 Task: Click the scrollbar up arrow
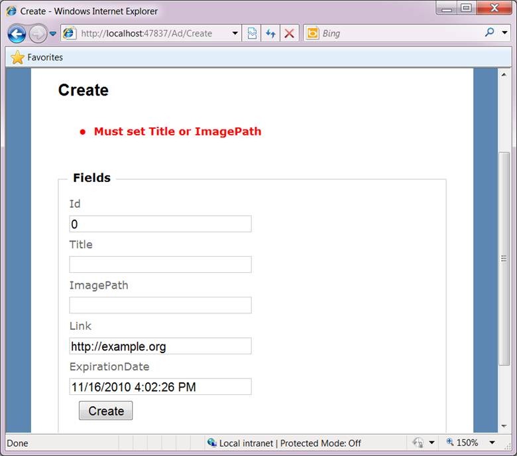click(504, 74)
